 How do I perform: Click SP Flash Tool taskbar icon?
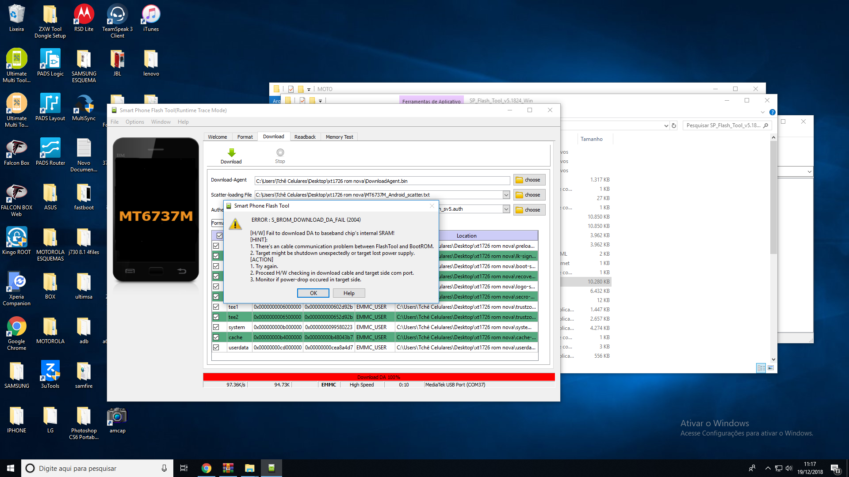coord(272,468)
